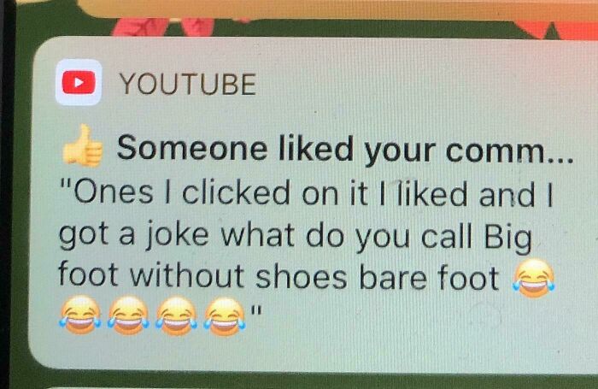Image resolution: width=598 pixels, height=389 pixels.
Task: Click the YOUTUBE app name label
Action: point(188,84)
